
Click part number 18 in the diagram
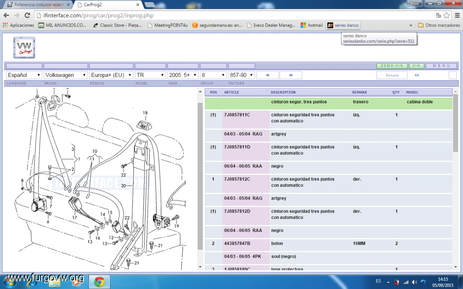click(145, 113)
